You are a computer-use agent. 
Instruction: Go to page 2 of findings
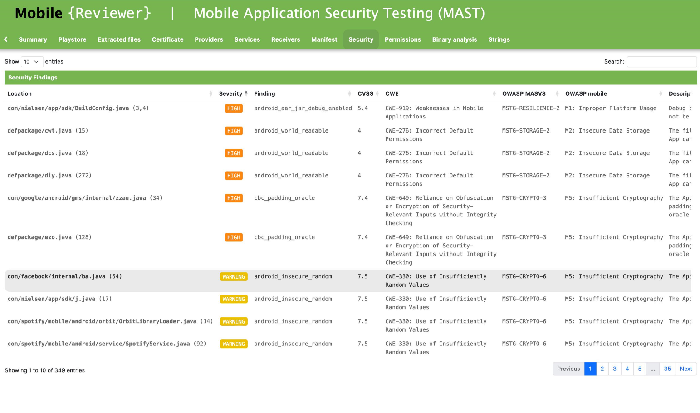(602, 369)
